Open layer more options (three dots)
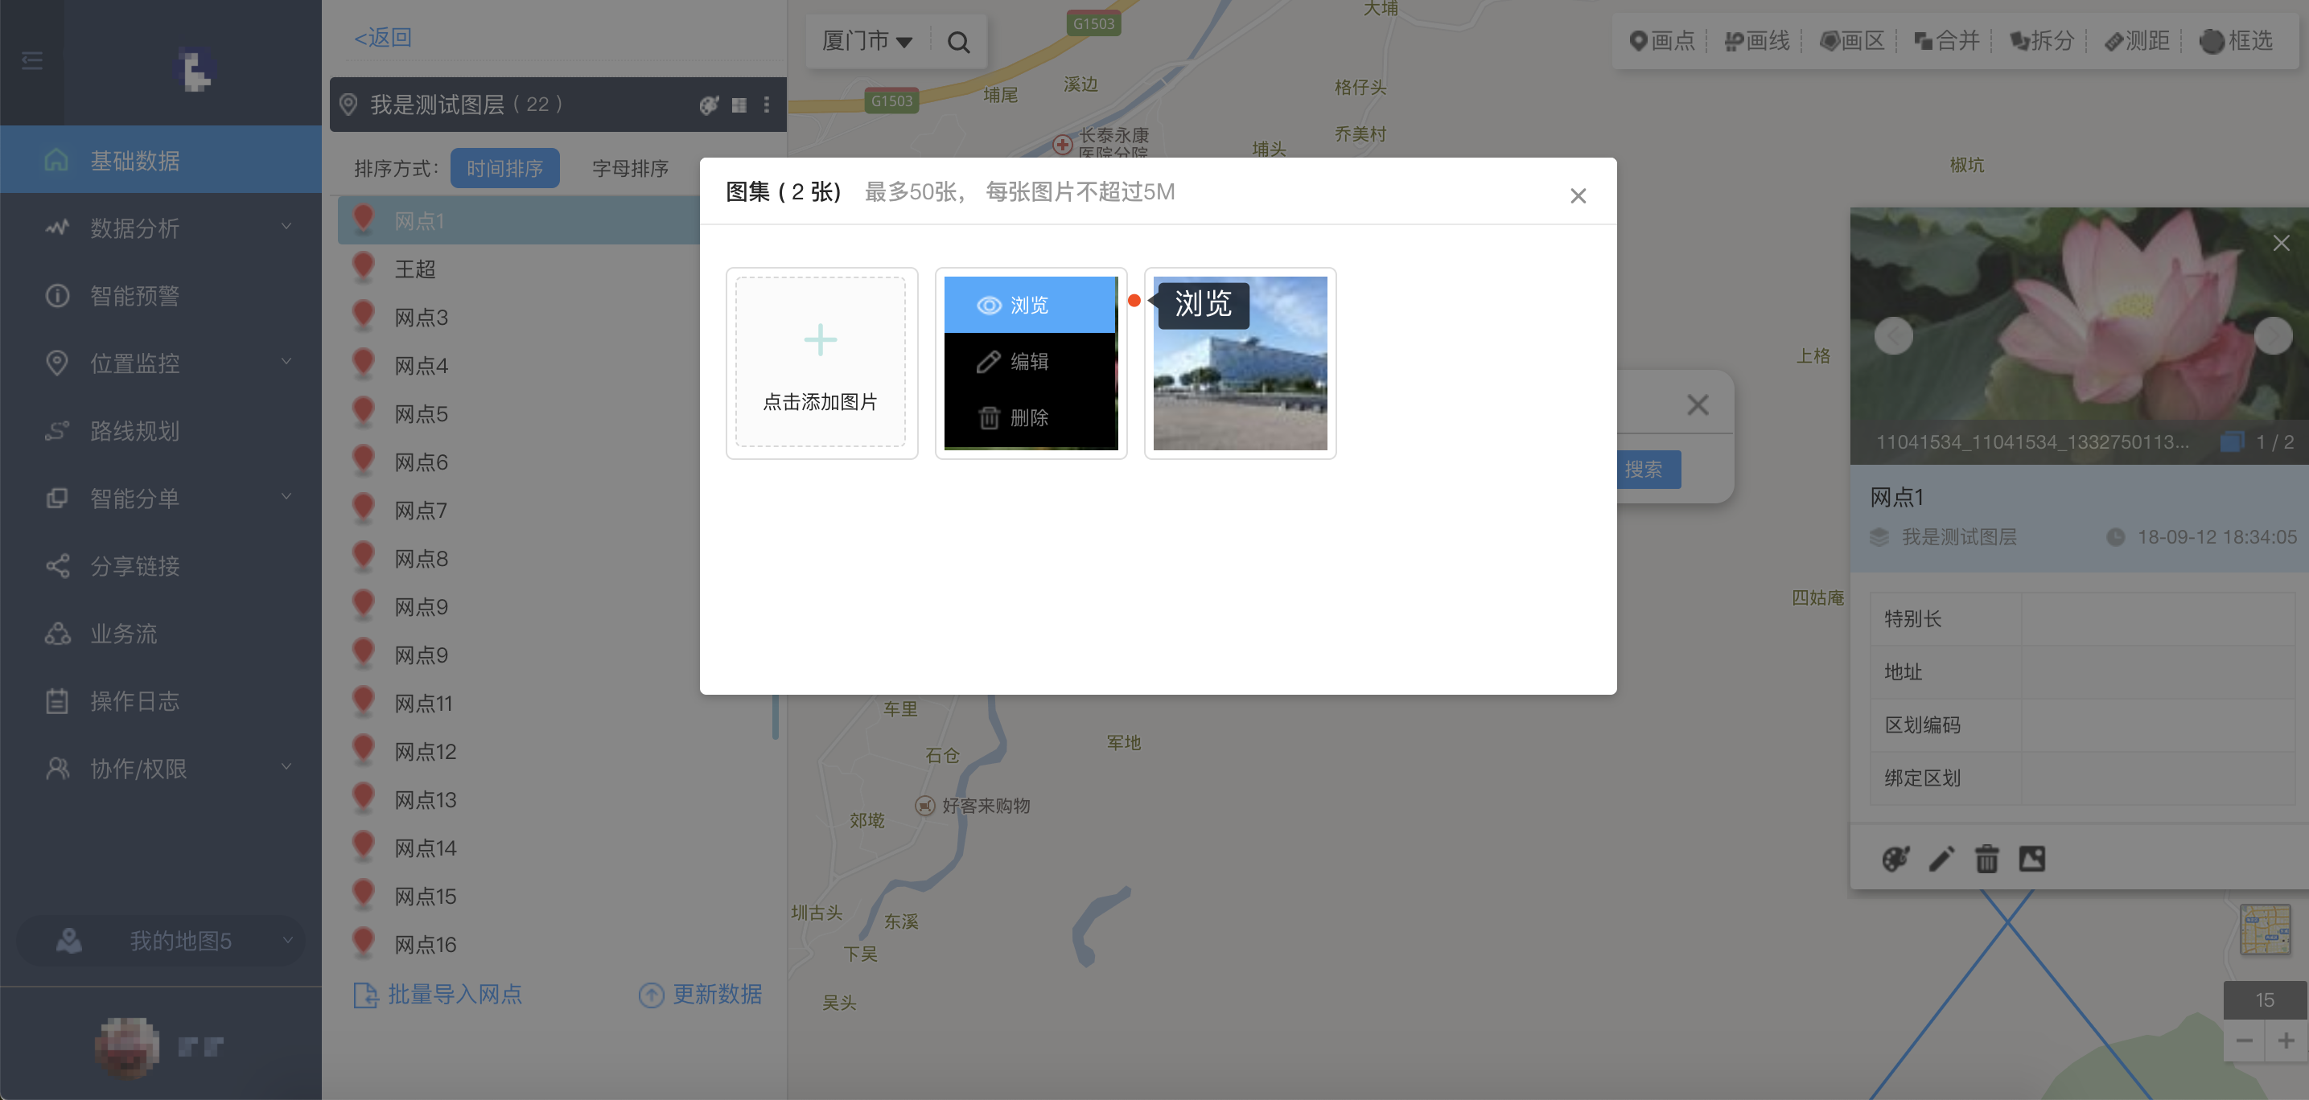The width and height of the screenshot is (2309, 1100). click(x=767, y=105)
